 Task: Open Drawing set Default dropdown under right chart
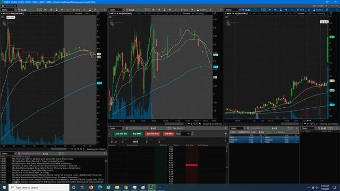(x=329, y=124)
